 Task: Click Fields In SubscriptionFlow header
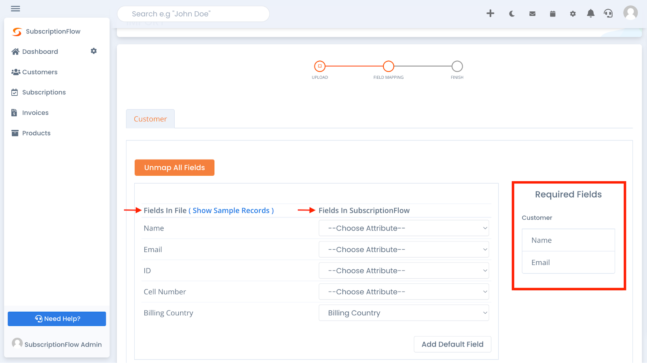click(x=364, y=210)
